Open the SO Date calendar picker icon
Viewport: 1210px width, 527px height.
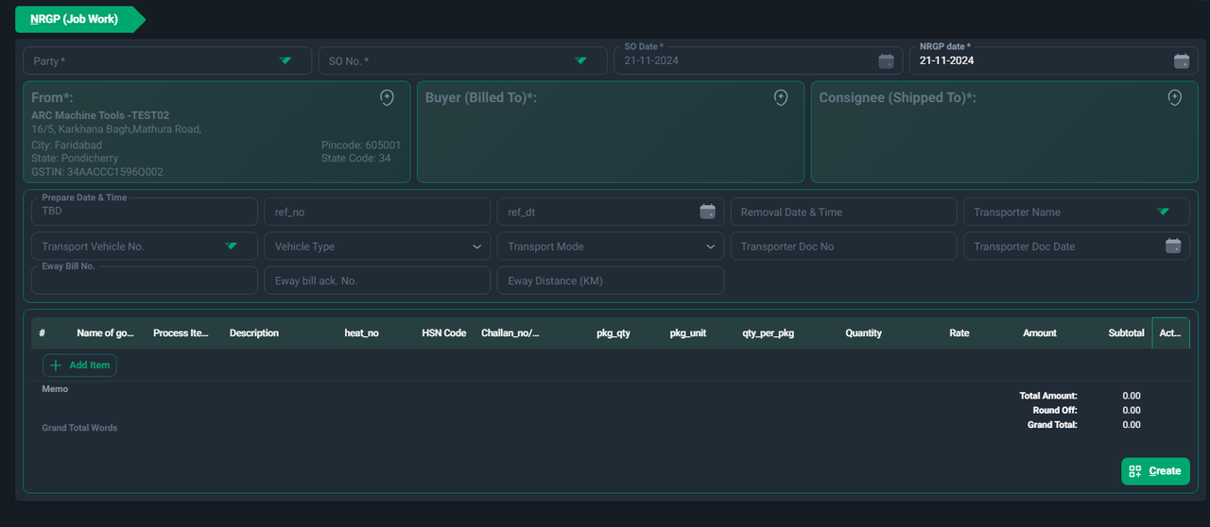886,60
